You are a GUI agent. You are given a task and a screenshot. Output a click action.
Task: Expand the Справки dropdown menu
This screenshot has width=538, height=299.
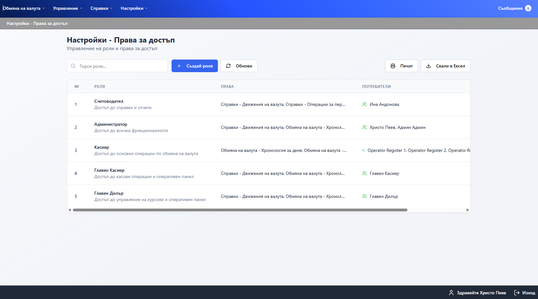click(101, 8)
